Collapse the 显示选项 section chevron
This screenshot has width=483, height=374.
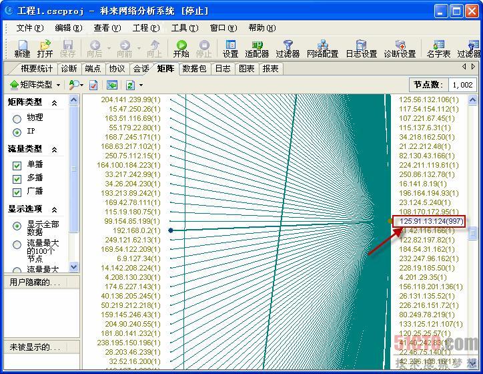(54, 210)
